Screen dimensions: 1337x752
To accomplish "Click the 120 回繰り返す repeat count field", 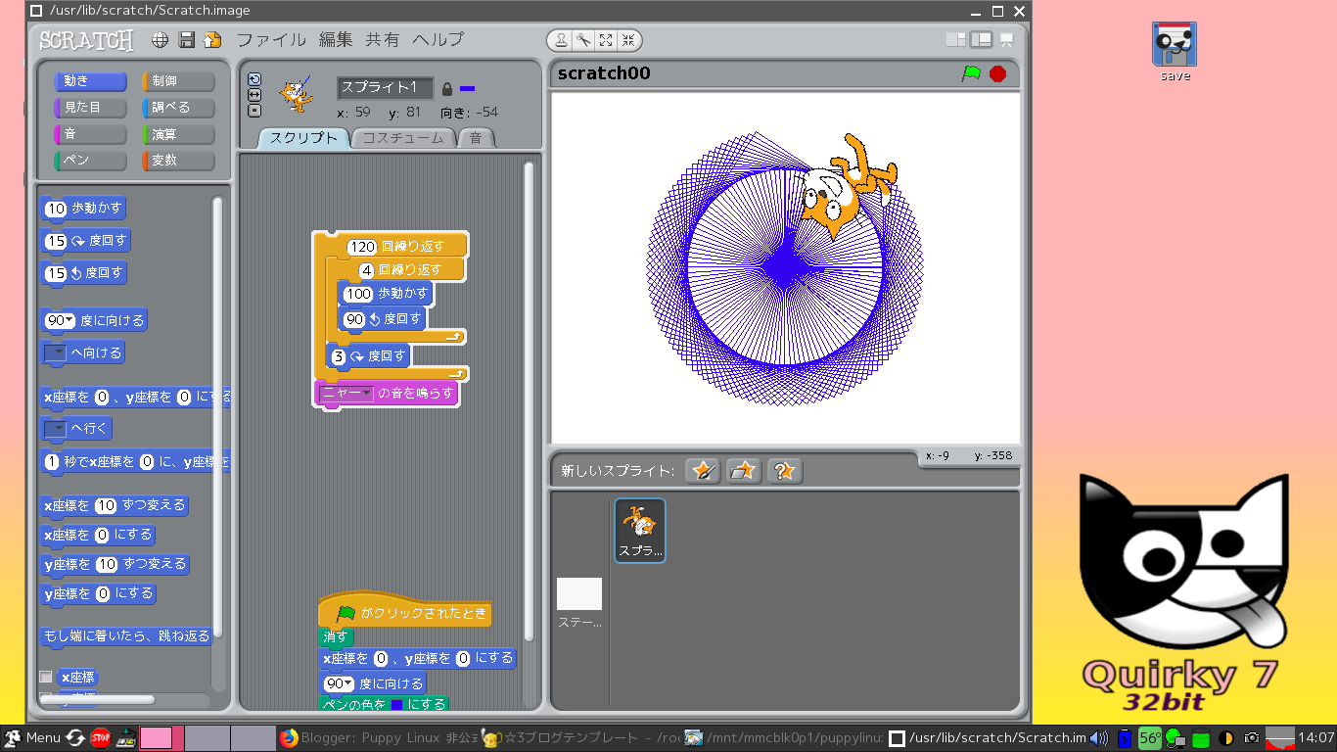I will point(362,247).
